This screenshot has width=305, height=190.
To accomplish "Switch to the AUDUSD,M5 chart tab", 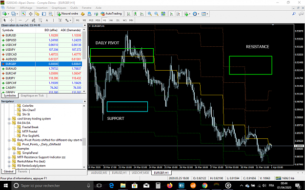I will coord(99,173).
